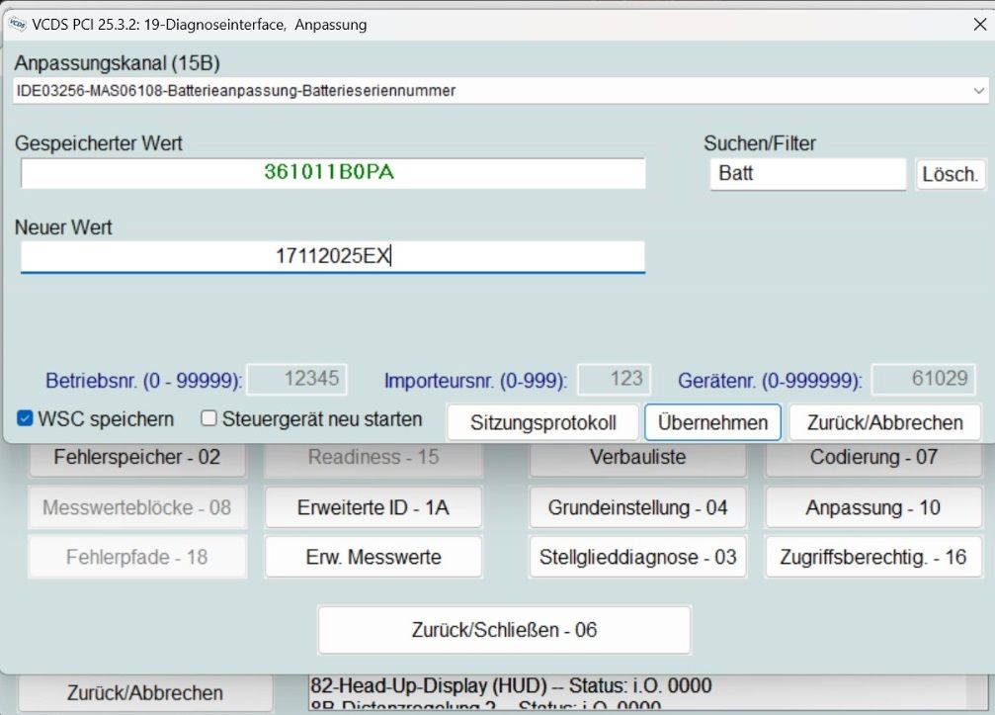
Task: Clear the filter with Lösch. button
Action: tap(950, 174)
